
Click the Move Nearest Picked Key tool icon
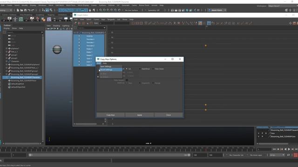[x=75, y=23]
